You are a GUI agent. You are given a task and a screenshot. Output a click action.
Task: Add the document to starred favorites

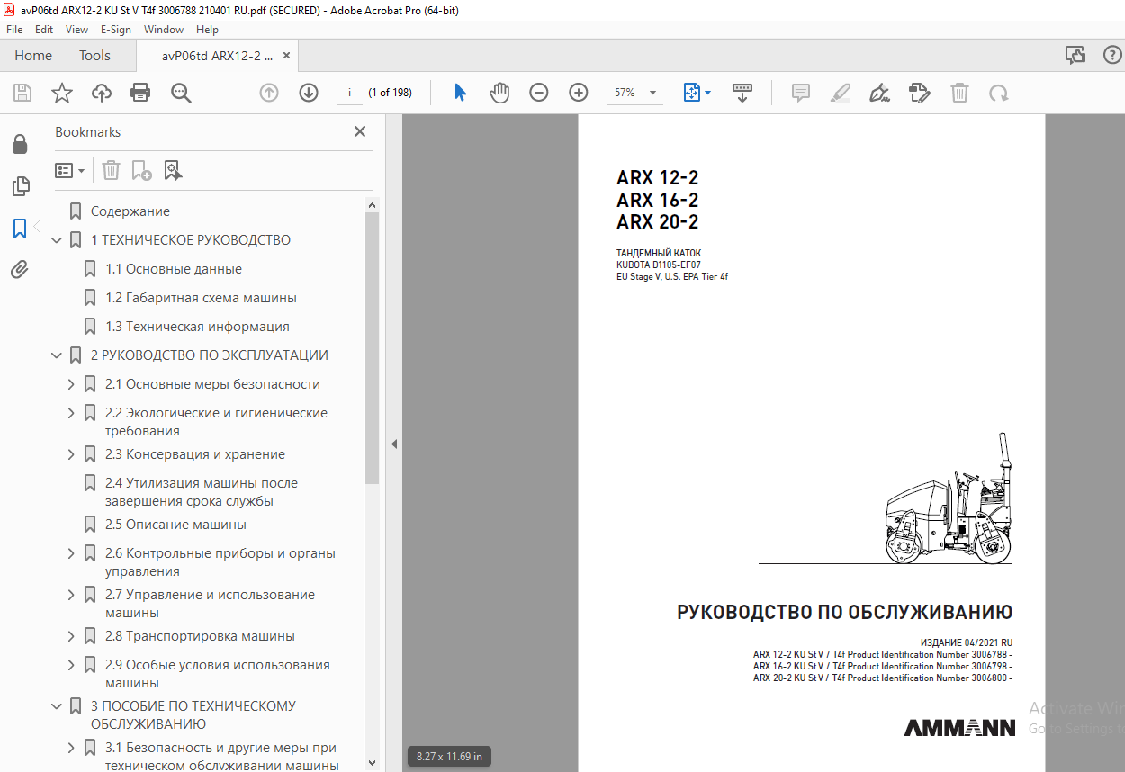[62, 93]
